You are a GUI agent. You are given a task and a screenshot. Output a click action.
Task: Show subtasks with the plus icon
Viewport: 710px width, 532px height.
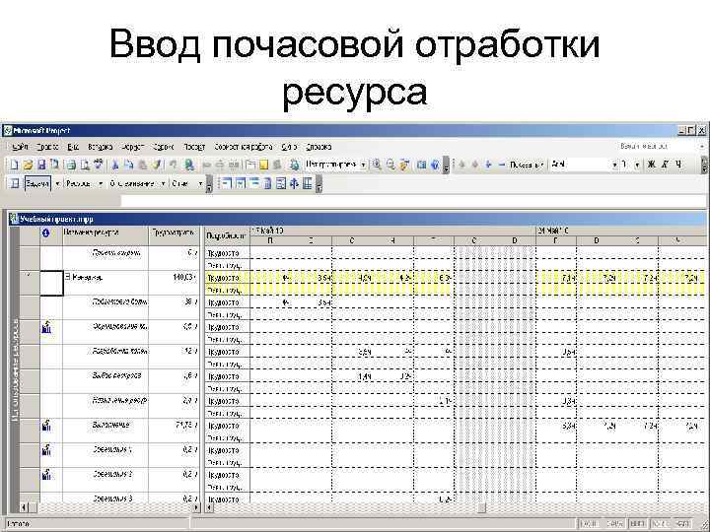tap(488, 165)
